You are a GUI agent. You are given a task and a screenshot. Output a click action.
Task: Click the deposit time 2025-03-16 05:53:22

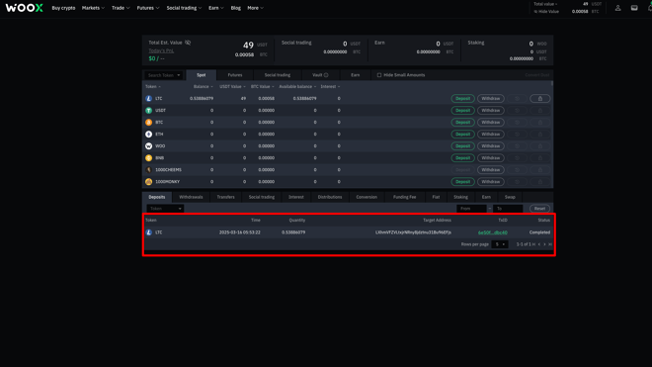coord(239,232)
